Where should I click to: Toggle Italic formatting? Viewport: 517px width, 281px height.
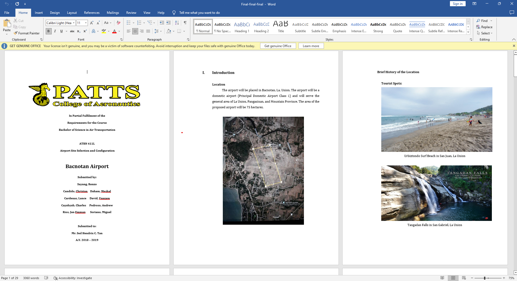(55, 31)
